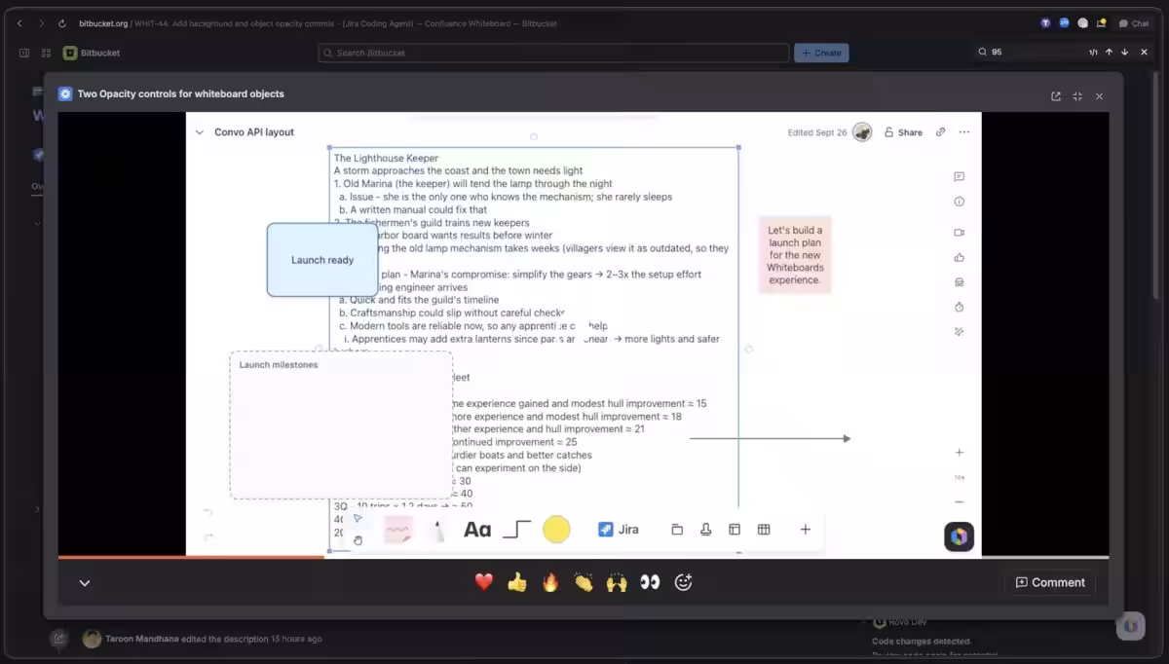This screenshot has width=1169, height=664.
Task: Choose the yellow circle shape tool
Action: (x=556, y=530)
